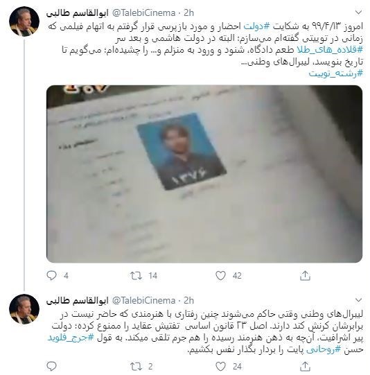Open the first tweet's more options chevron
The image size is (370, 375).
point(358,12)
